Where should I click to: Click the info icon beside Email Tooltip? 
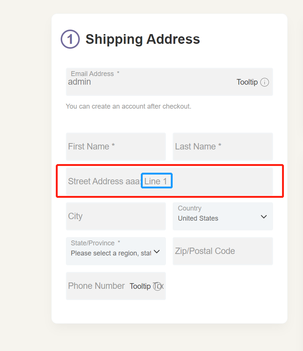tap(264, 82)
